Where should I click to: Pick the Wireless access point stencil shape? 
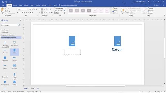(x=5, y=44)
